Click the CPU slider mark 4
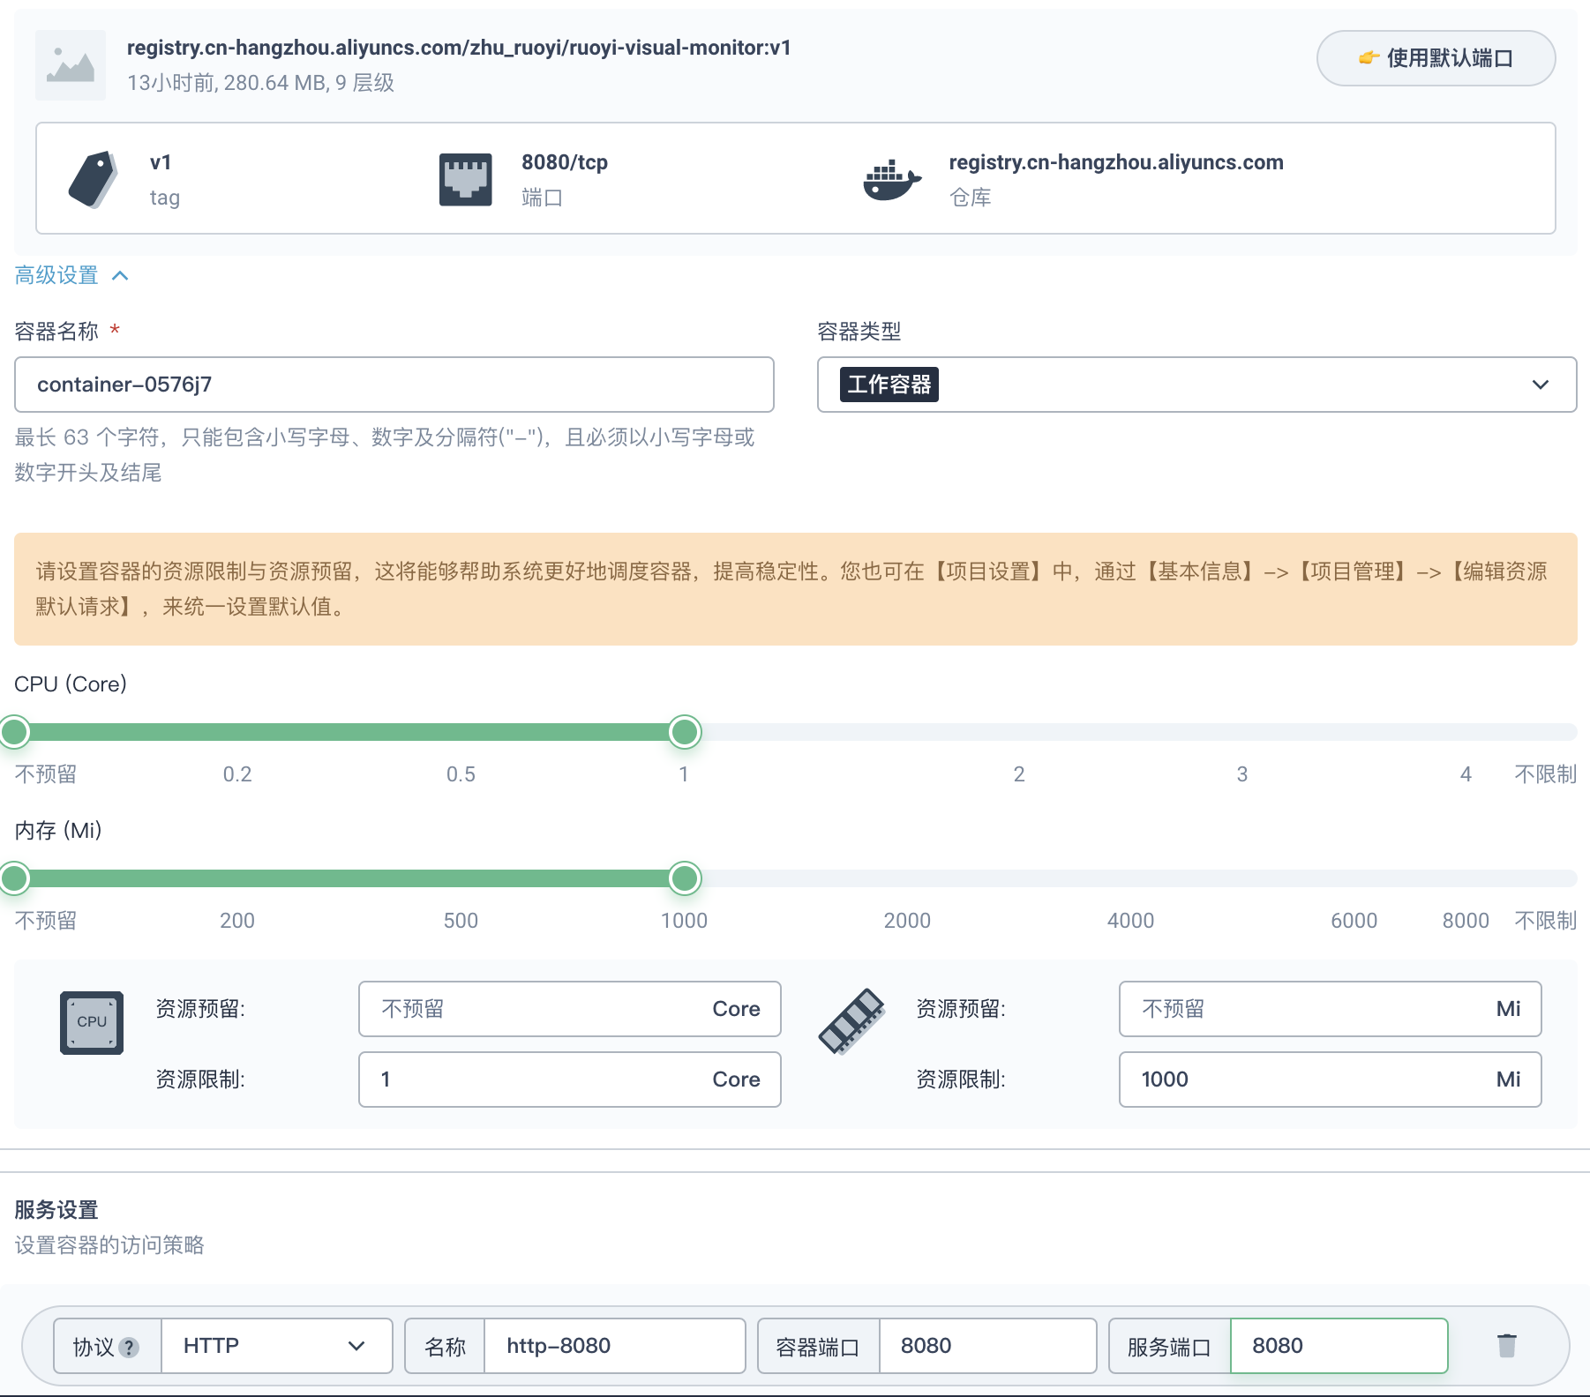The image size is (1590, 1397). pyautogui.click(x=1466, y=774)
